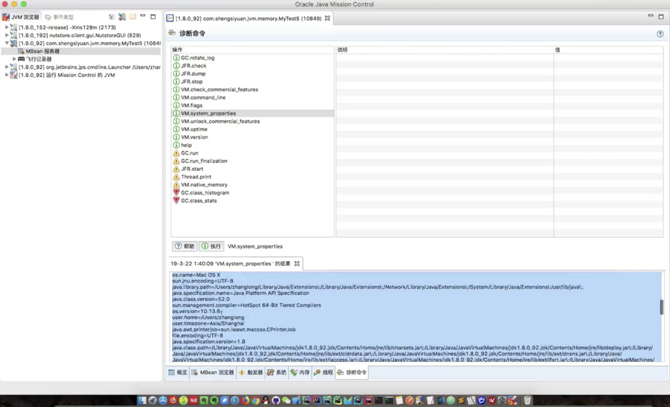Select the VM.native_memory command
This screenshot has height=407, width=670.
pos(252,184)
